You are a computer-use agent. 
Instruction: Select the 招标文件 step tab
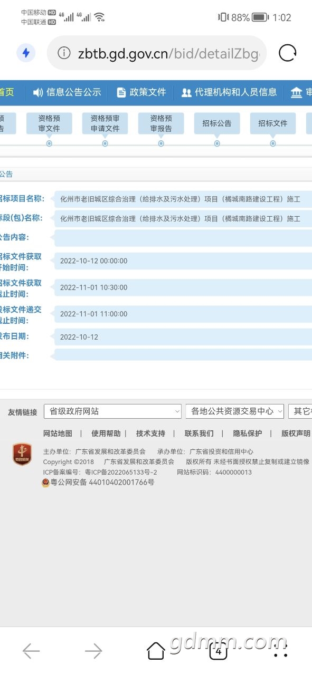(x=273, y=123)
